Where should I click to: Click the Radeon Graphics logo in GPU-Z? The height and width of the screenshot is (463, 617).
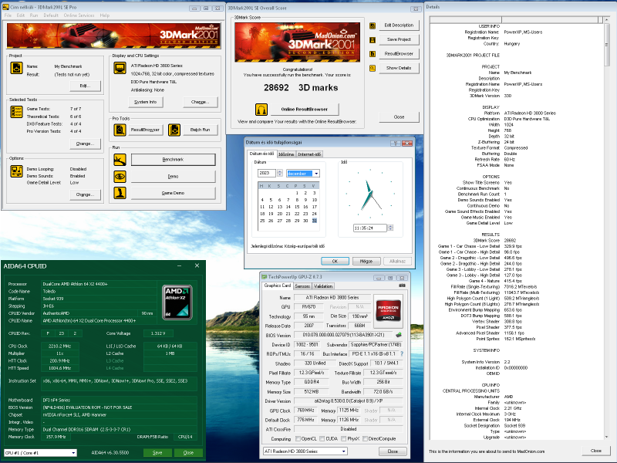pos(389,311)
